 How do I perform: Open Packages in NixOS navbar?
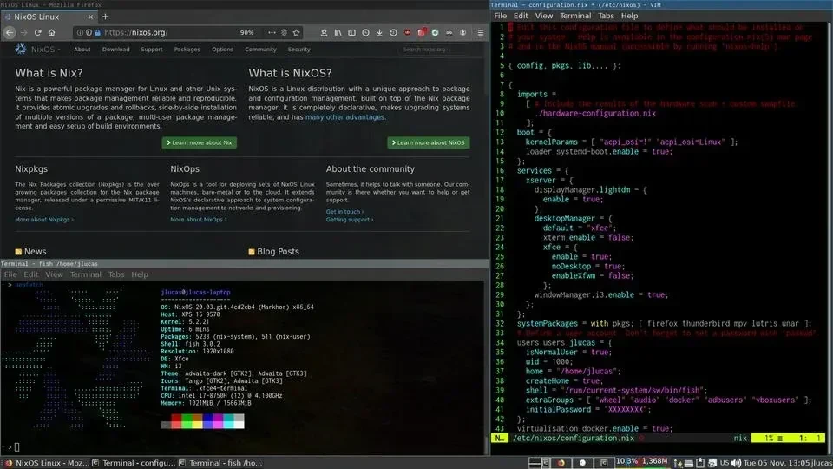point(187,49)
